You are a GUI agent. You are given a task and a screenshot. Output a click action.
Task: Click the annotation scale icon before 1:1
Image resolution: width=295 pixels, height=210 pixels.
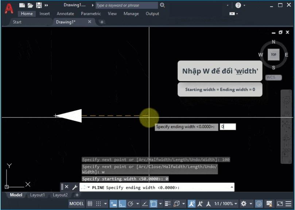tap(209, 203)
